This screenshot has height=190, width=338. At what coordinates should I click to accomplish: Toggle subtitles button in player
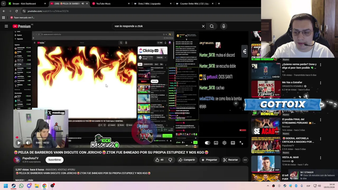216,143
